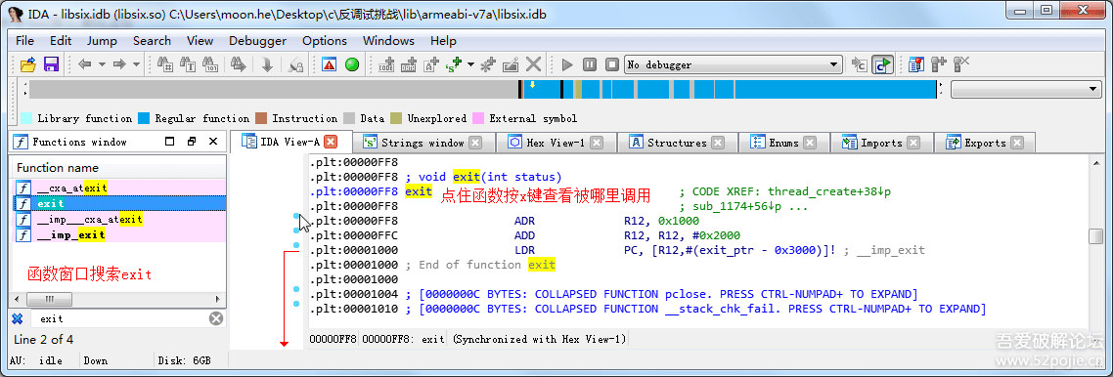Toggle the highlighted C run icon

(x=882, y=64)
